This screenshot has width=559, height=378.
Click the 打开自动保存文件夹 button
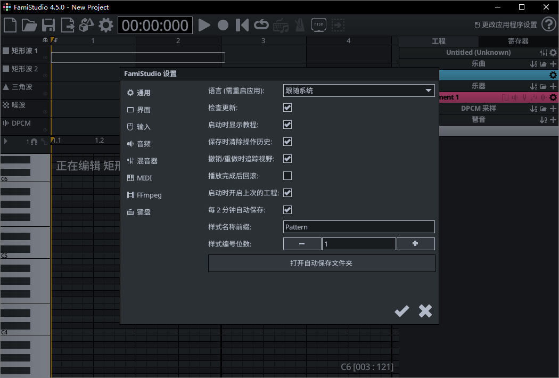click(x=321, y=263)
